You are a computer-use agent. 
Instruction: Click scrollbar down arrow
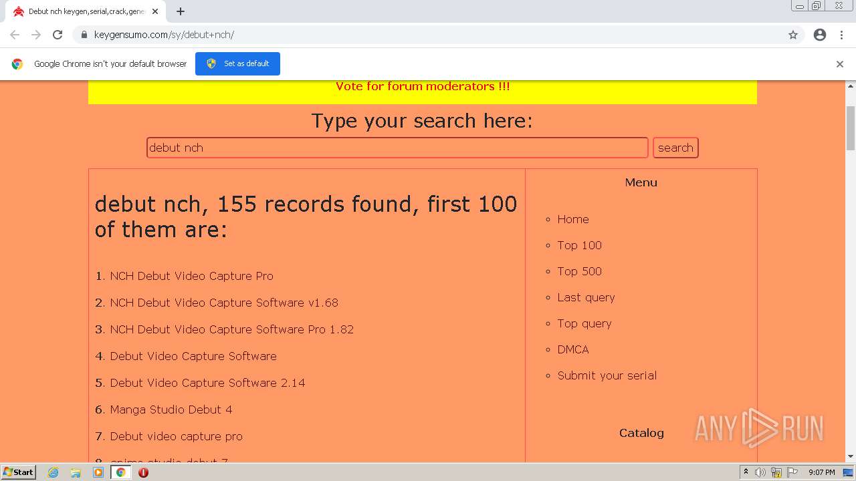click(851, 456)
